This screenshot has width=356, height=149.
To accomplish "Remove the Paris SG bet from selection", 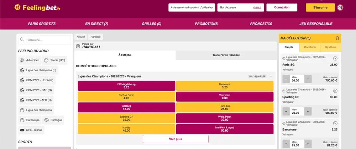I will pyautogui.click(x=335, y=59).
